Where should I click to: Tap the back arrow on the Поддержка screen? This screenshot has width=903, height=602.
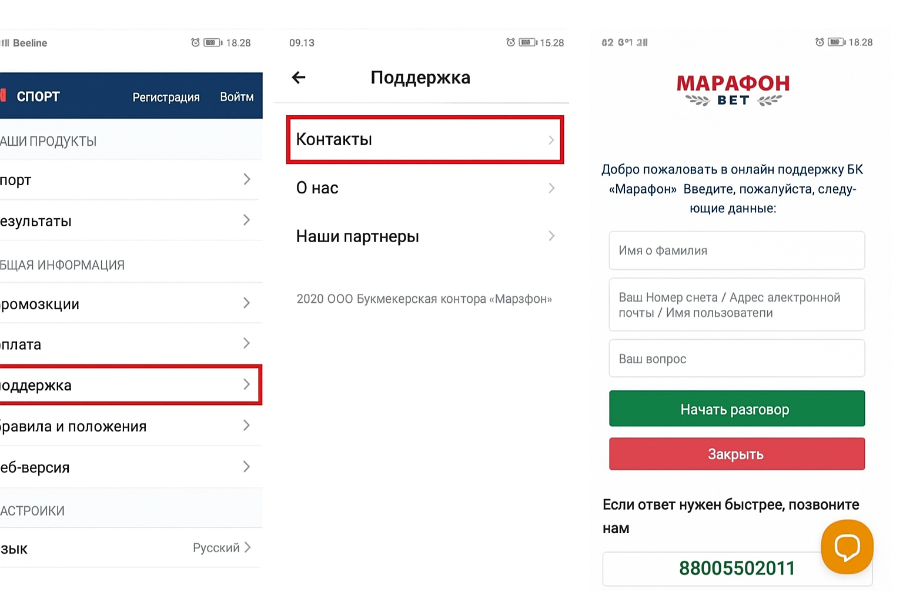299,77
